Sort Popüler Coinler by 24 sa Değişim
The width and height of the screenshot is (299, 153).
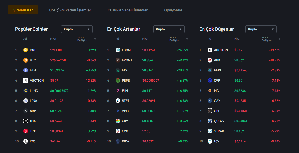point(86,39)
